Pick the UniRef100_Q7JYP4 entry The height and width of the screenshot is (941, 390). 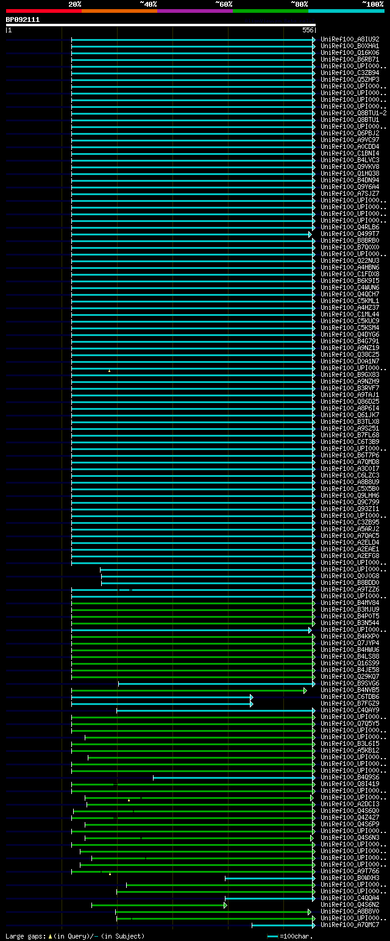coord(350,643)
